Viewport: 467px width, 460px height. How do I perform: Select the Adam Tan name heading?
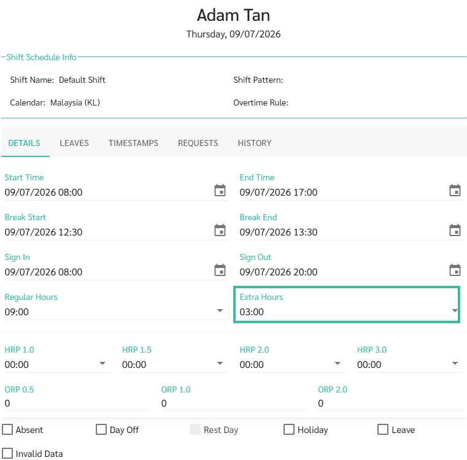pyautogui.click(x=233, y=15)
